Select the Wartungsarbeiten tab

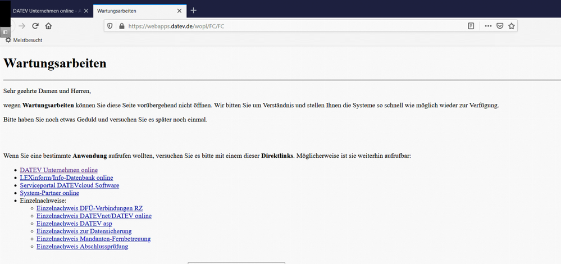(139, 11)
